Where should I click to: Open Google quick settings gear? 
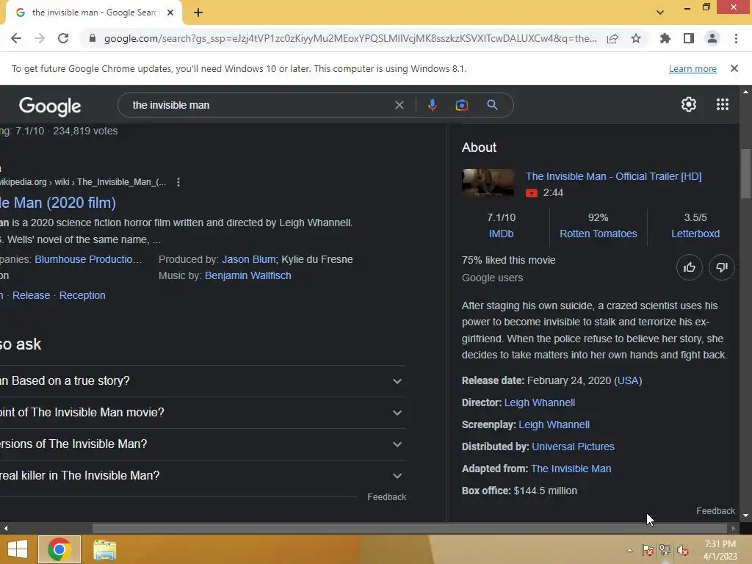tap(689, 104)
